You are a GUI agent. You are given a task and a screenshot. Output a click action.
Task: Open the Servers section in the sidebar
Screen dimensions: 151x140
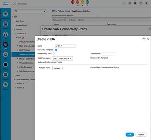(5, 24)
